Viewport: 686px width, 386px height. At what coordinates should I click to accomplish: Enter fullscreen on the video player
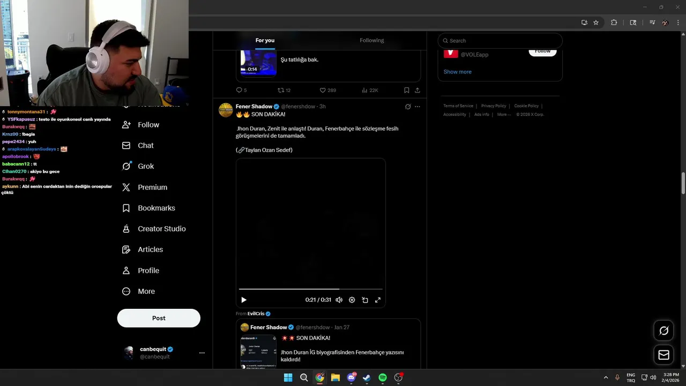point(378,300)
